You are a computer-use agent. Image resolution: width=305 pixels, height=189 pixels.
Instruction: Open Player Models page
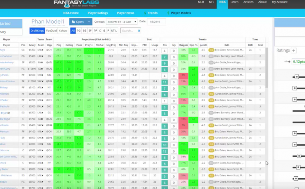(x=181, y=13)
